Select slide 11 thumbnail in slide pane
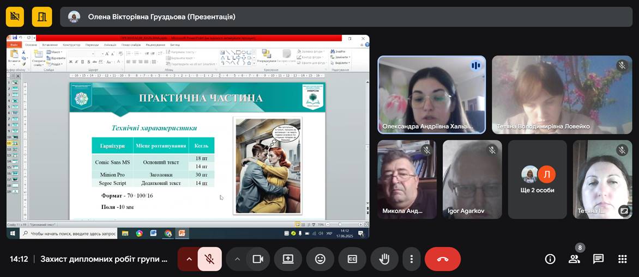This screenshot has height=277, width=639. tap(15, 144)
